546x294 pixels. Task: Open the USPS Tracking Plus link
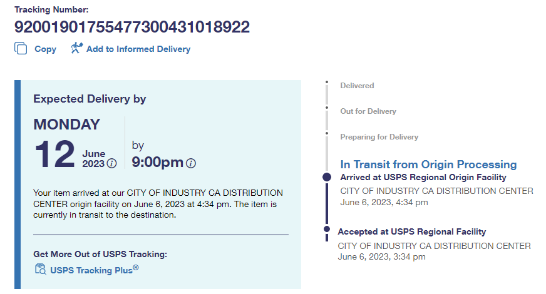(x=95, y=270)
